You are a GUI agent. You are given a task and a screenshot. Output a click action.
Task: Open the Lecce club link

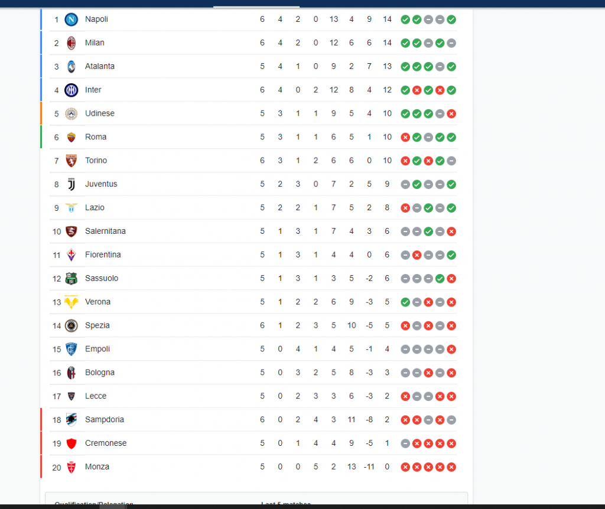point(96,396)
